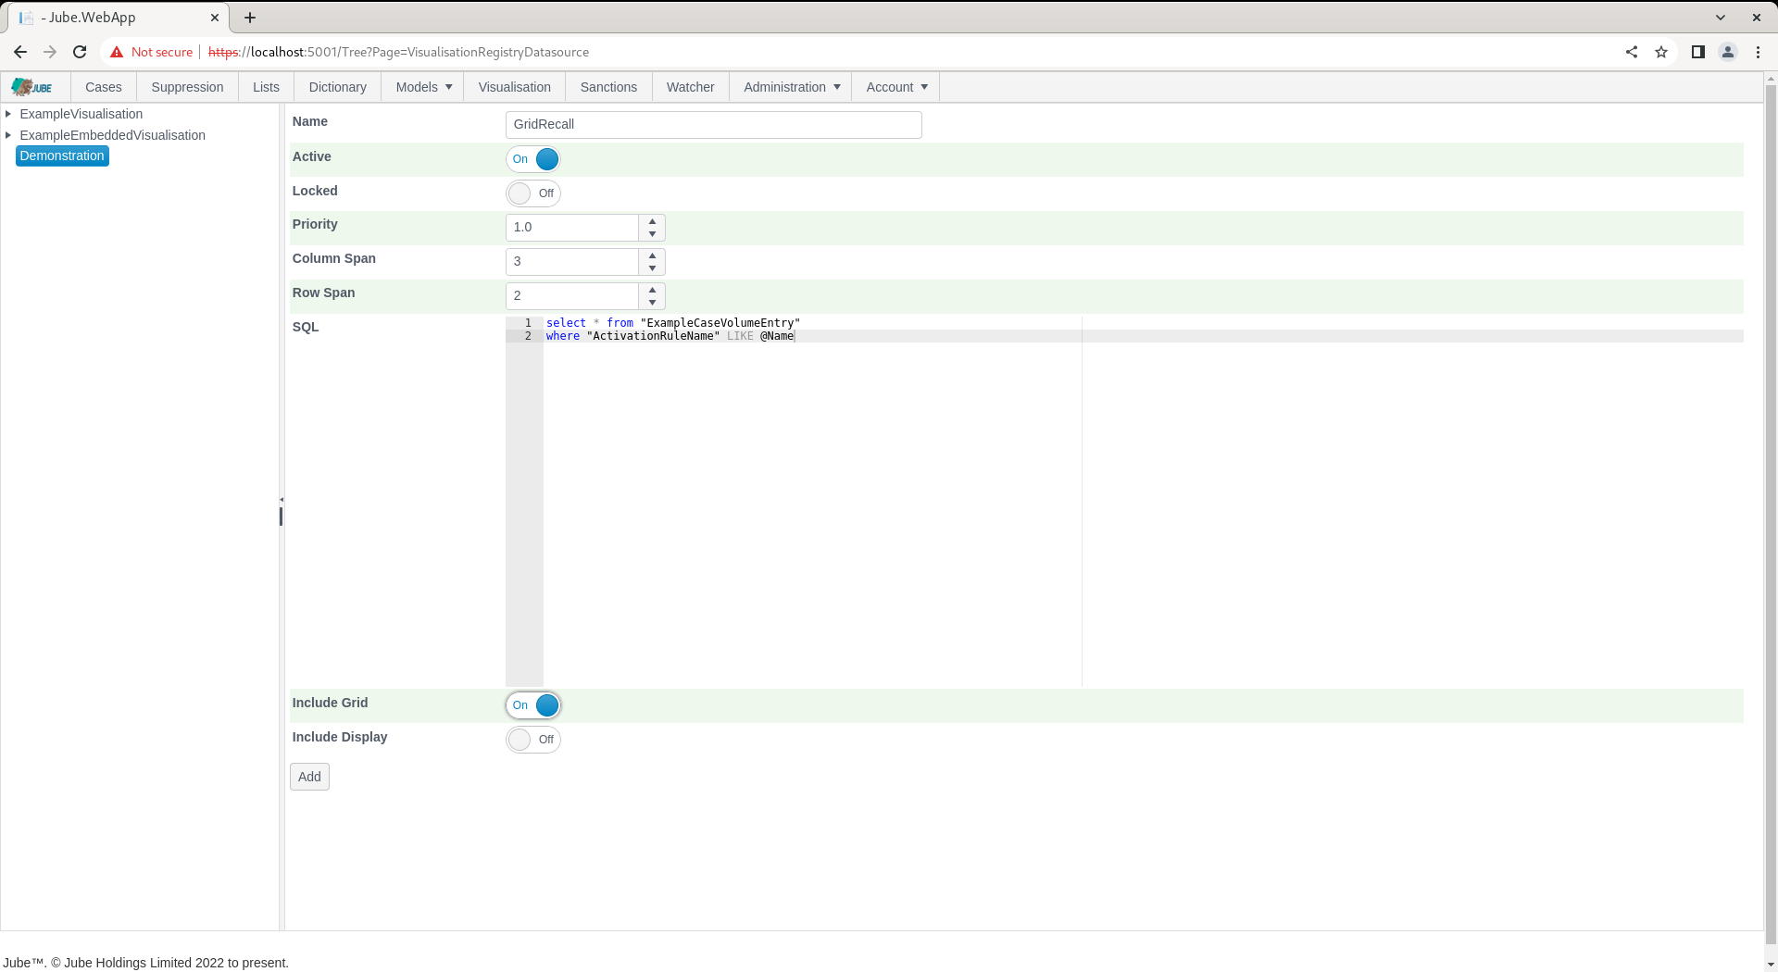Click the Add button
Screen dimensions: 1778x972
pos(309,777)
